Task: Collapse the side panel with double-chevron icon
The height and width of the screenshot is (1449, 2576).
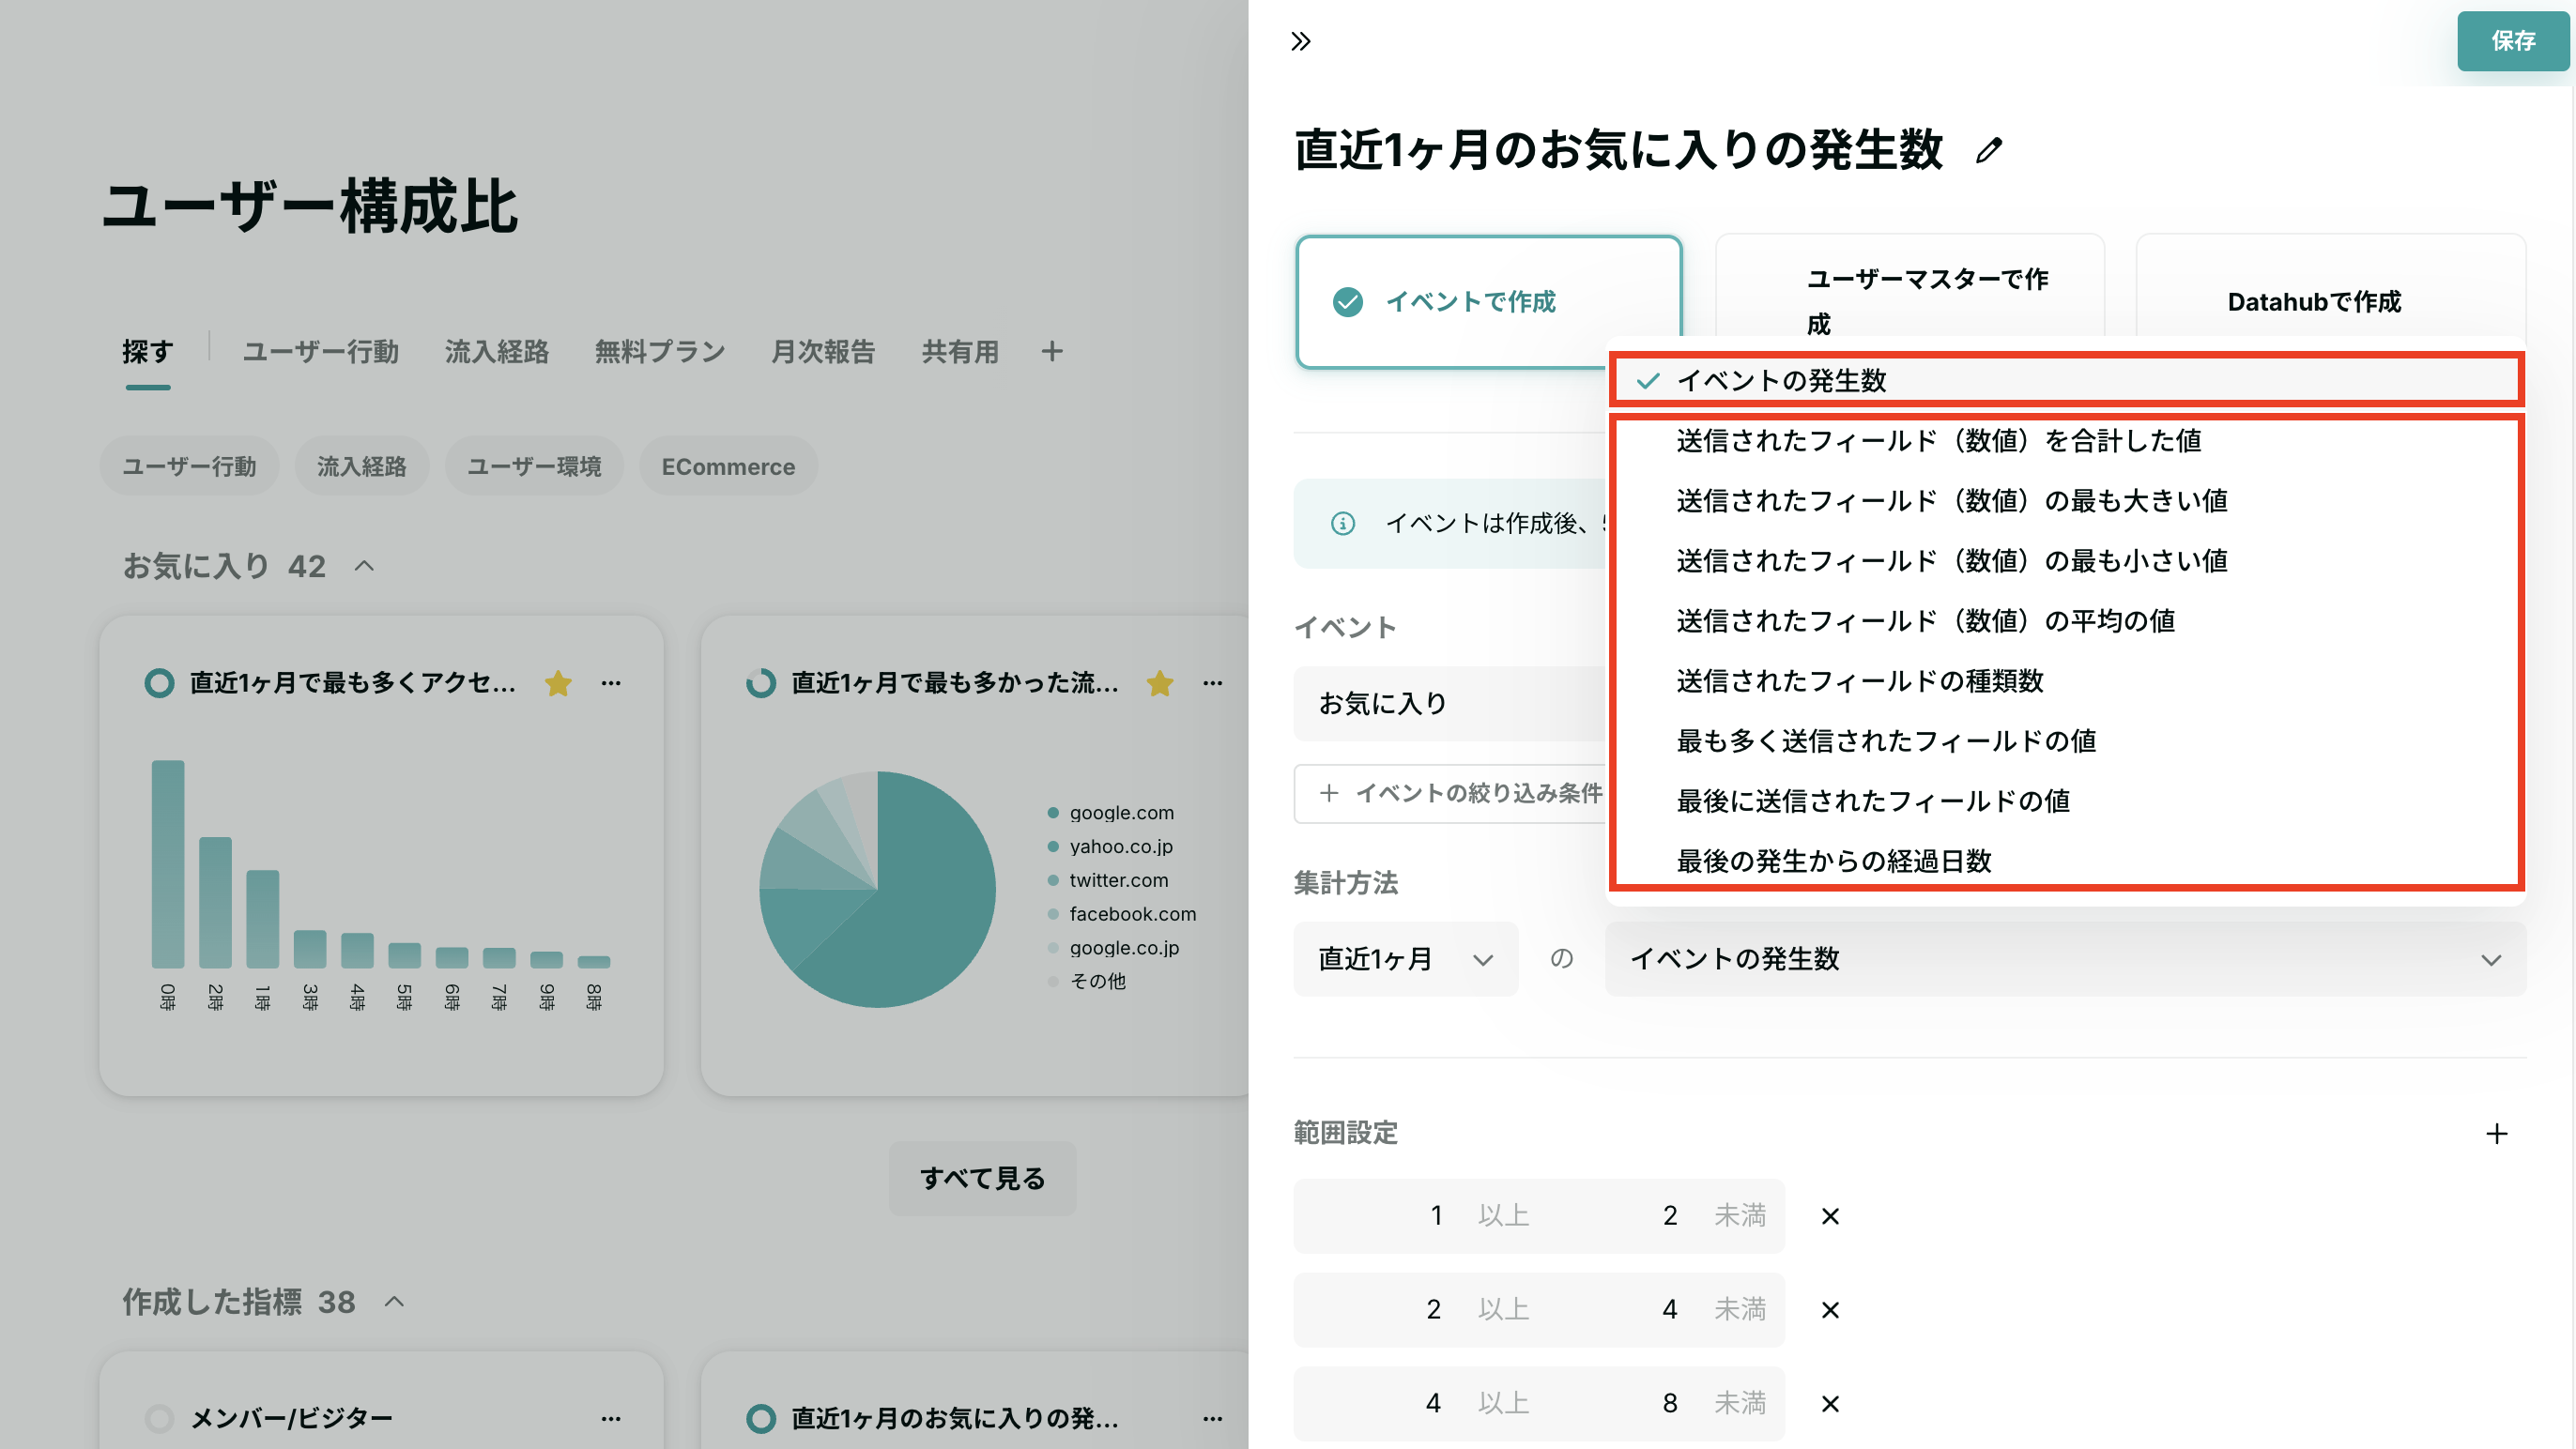Action: [1300, 41]
